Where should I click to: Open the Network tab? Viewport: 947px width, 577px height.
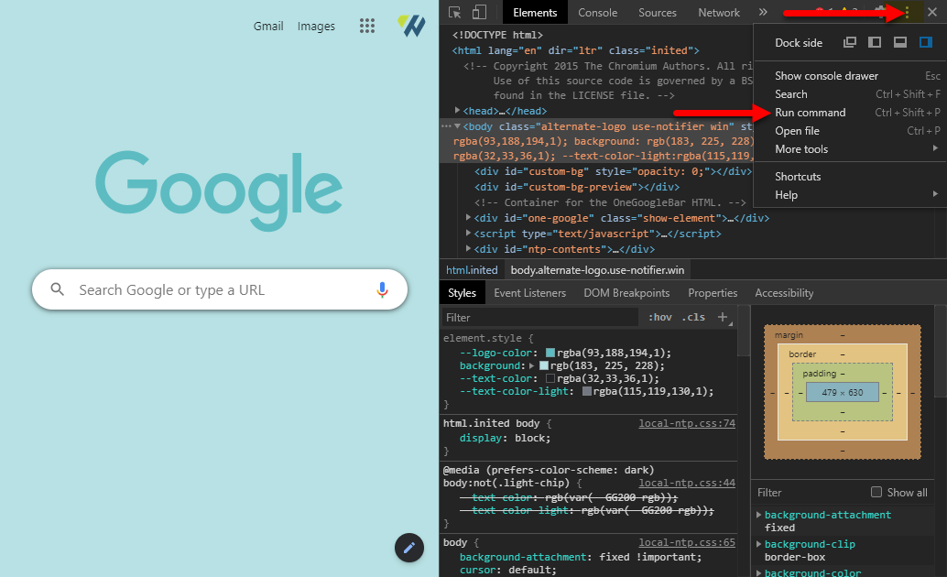coord(719,12)
